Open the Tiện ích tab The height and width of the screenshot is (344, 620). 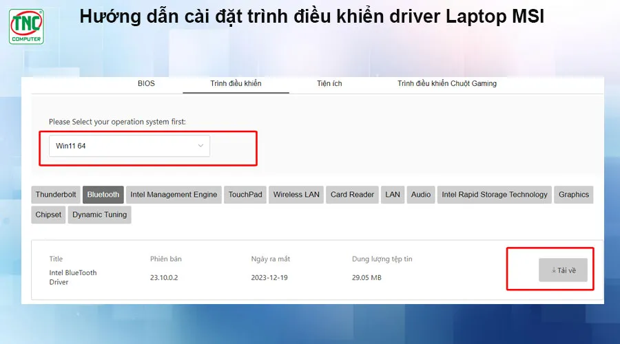point(329,83)
